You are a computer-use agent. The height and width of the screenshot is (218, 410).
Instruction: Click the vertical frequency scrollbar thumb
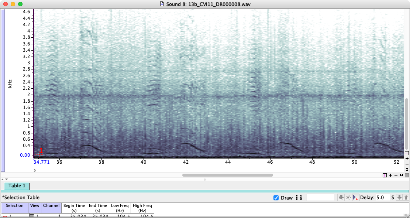[407, 124]
